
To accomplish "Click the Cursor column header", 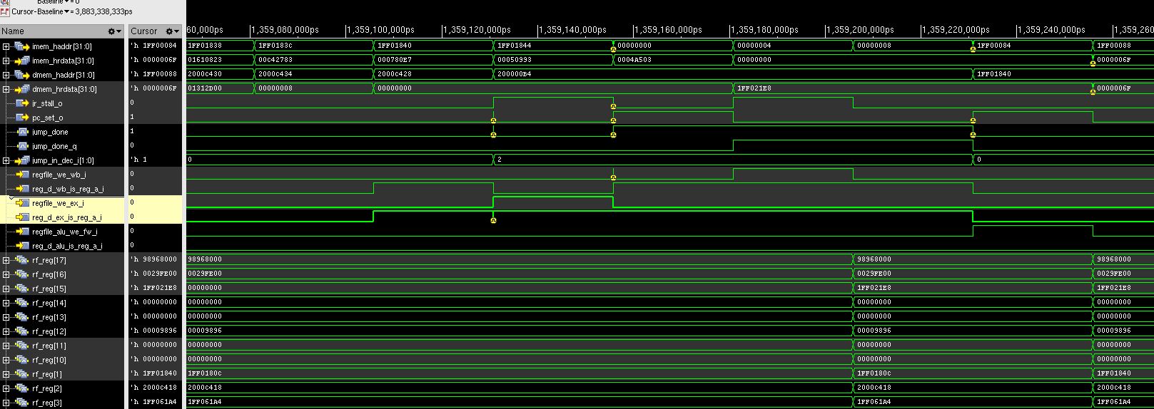I will click(155, 31).
